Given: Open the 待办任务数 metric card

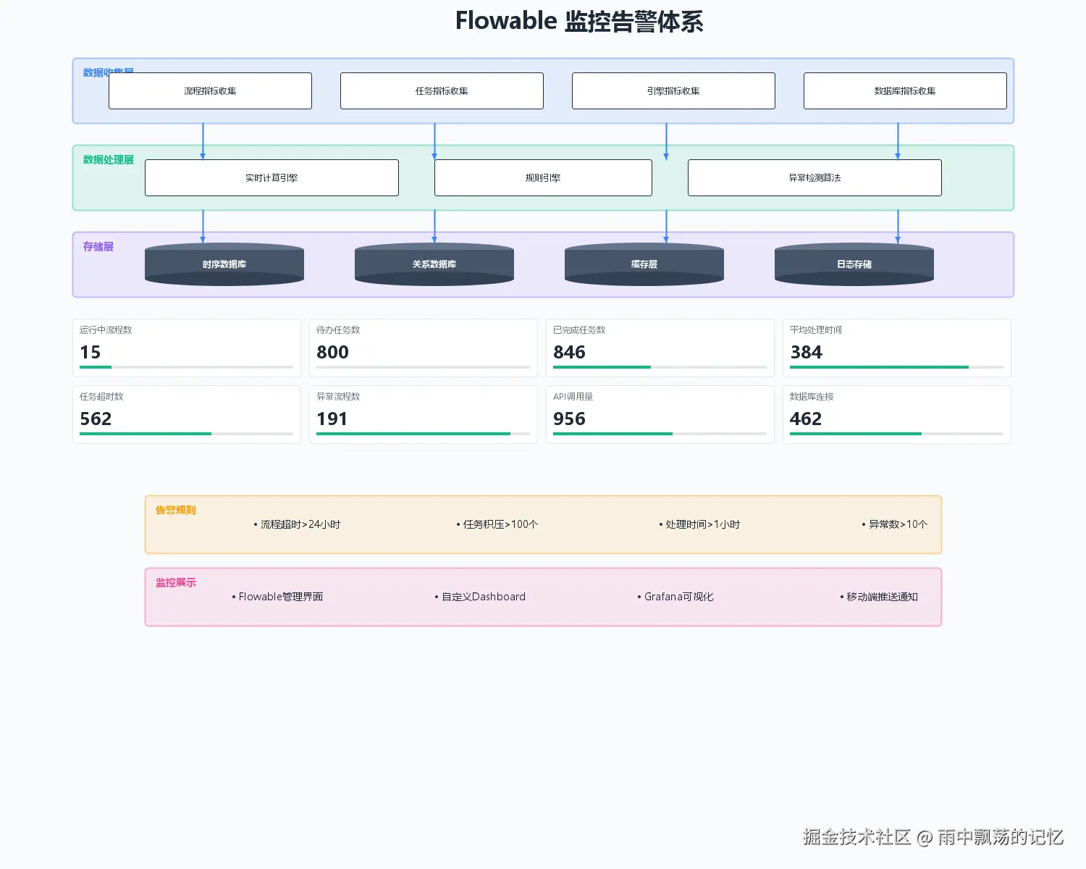Looking at the screenshot, I should pyautogui.click(x=424, y=348).
